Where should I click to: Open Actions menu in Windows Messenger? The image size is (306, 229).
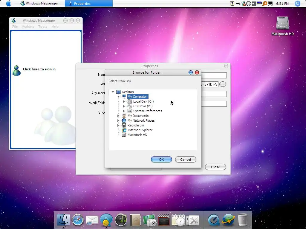tap(28, 27)
